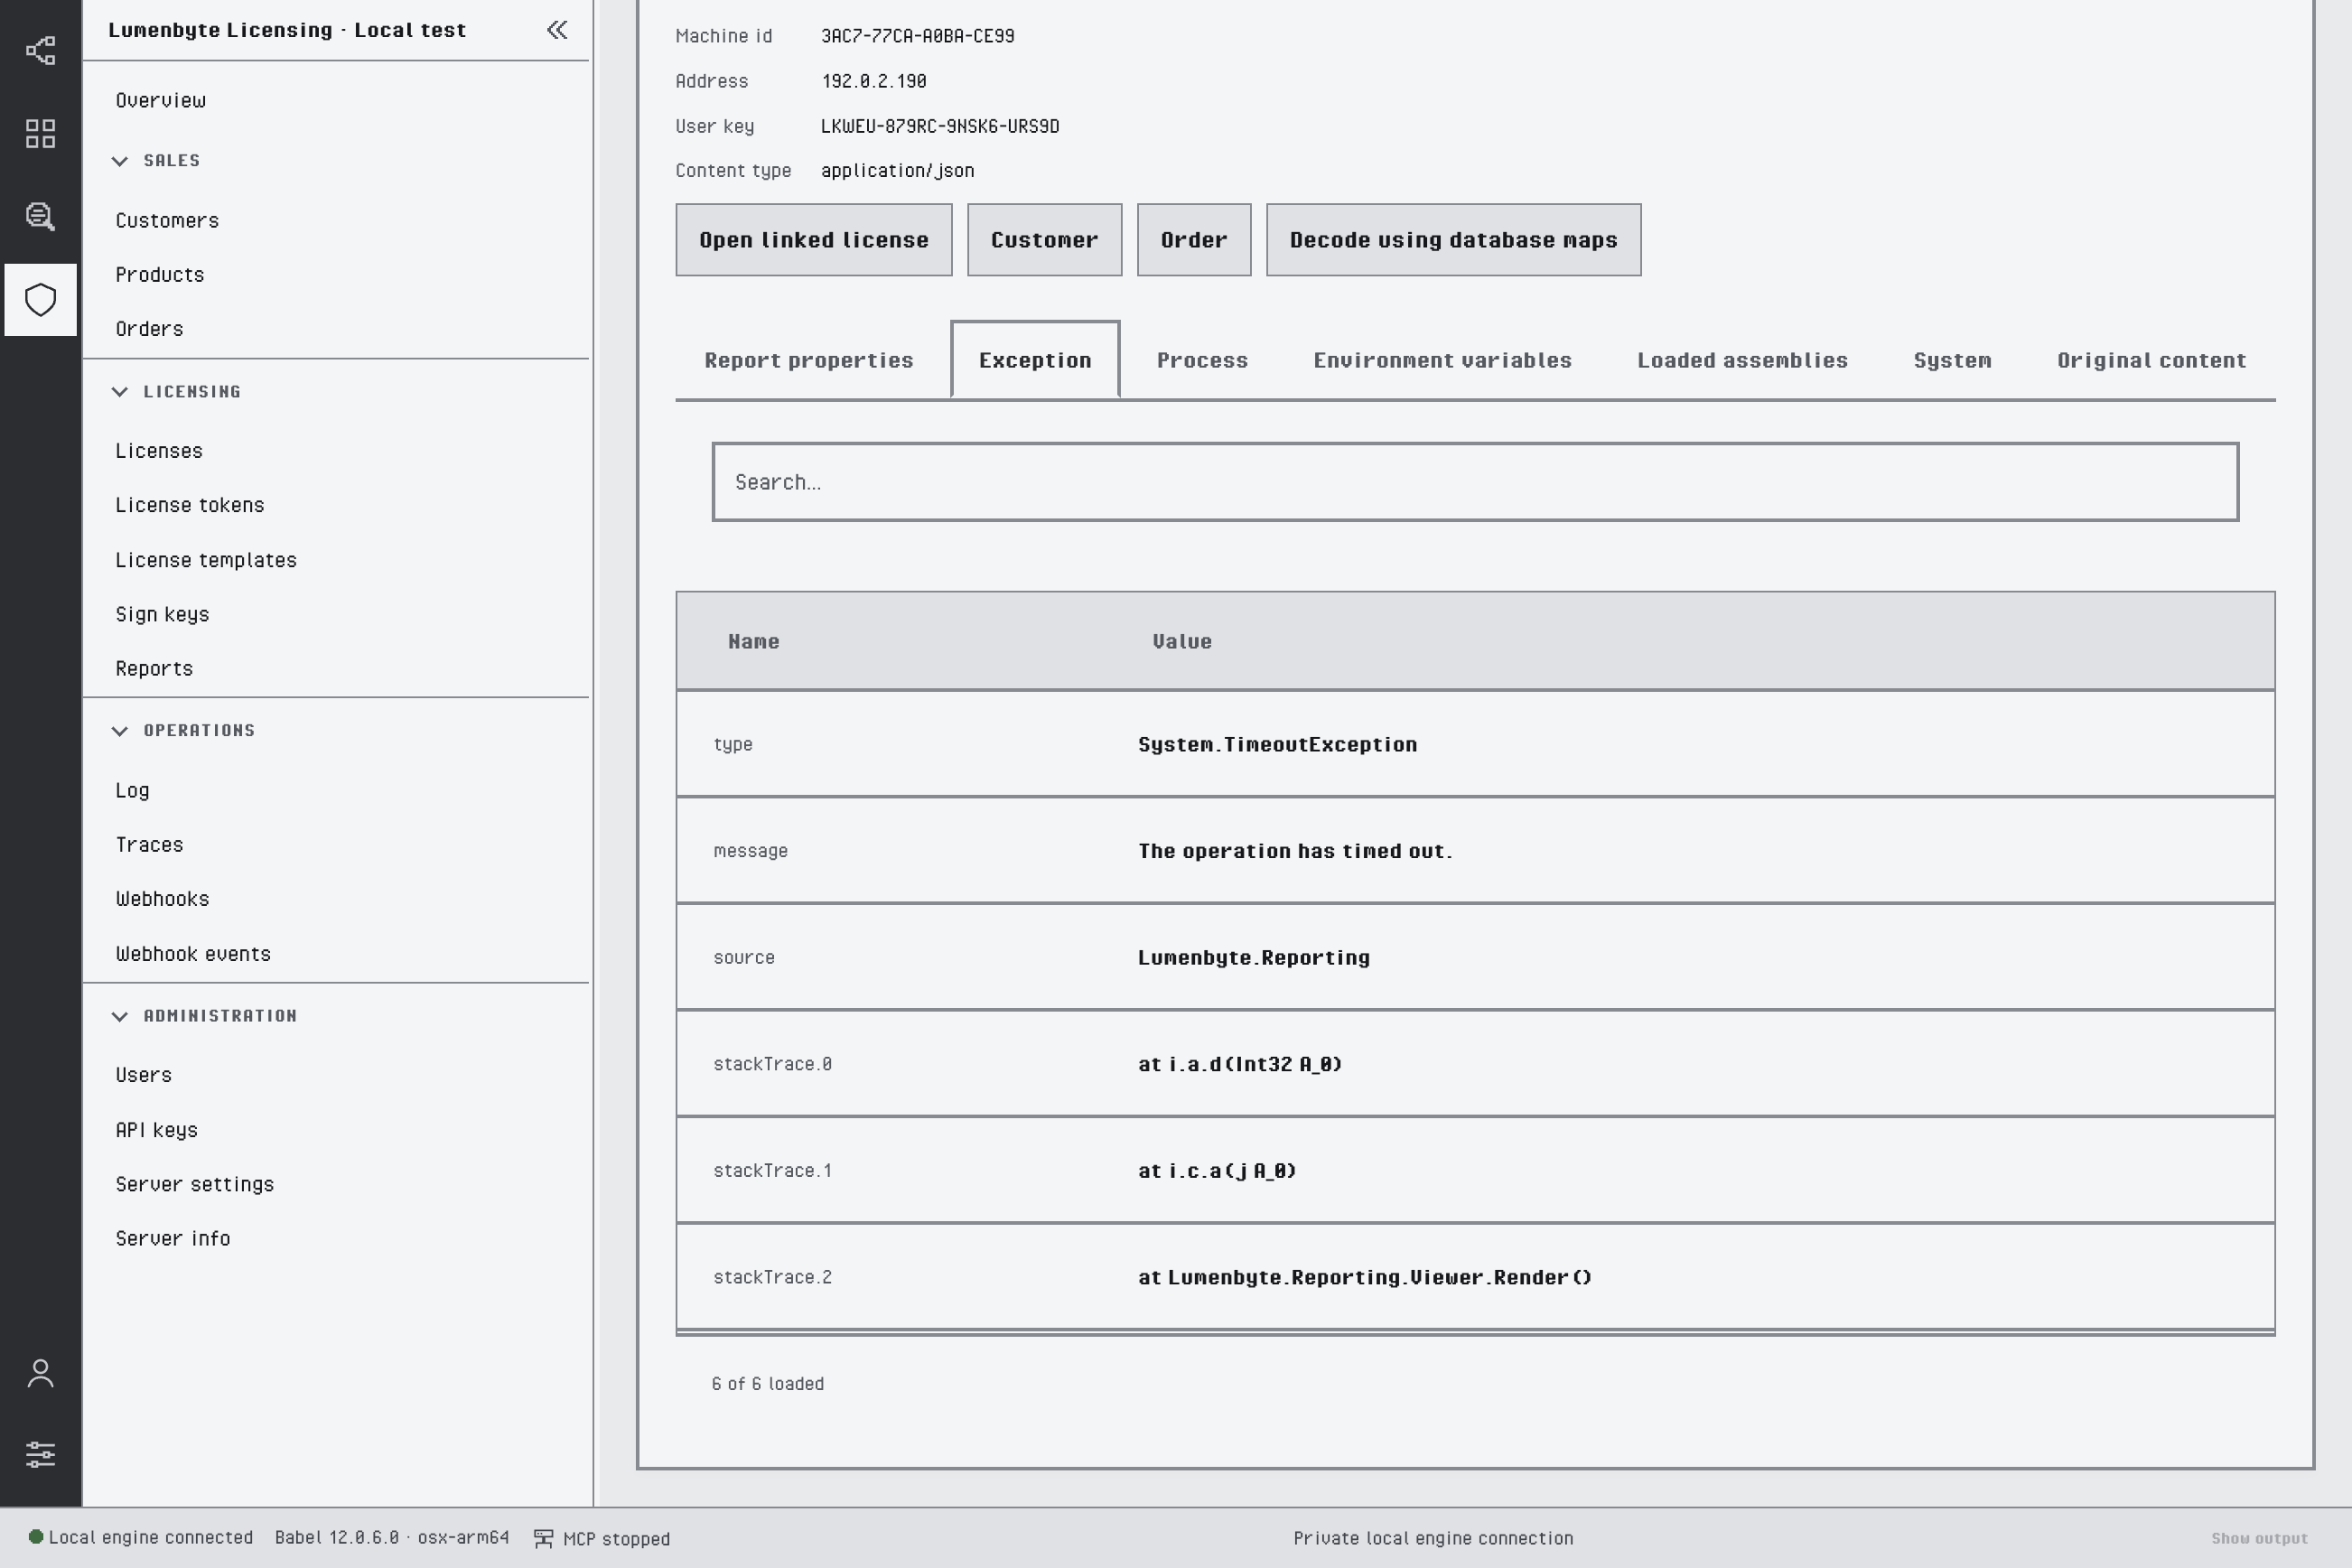Collapse the ADMINISTRATION section
The width and height of the screenshot is (2352, 1568).
pyautogui.click(x=120, y=1016)
